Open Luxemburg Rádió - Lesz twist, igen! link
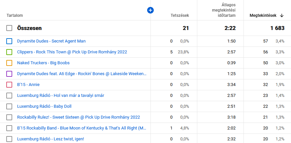This screenshot has height=143, width=291. click(x=50, y=139)
